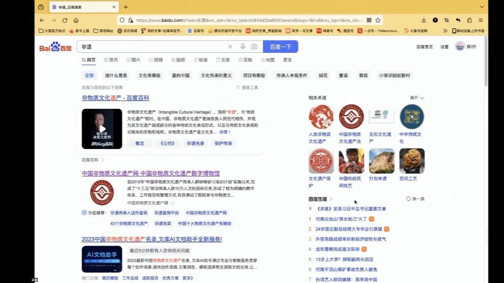Screen dimensions: 504x283
Task: Click the Baidu logo
Action: [x=56, y=47]
